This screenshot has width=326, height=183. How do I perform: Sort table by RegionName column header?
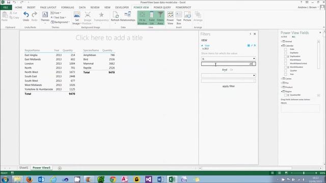(32, 50)
